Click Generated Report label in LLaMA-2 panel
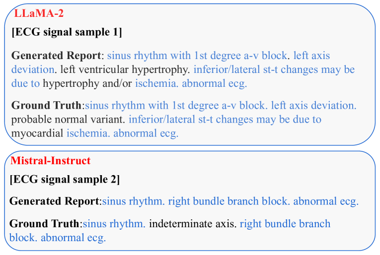The width and height of the screenshot is (380, 255). pos(56,56)
